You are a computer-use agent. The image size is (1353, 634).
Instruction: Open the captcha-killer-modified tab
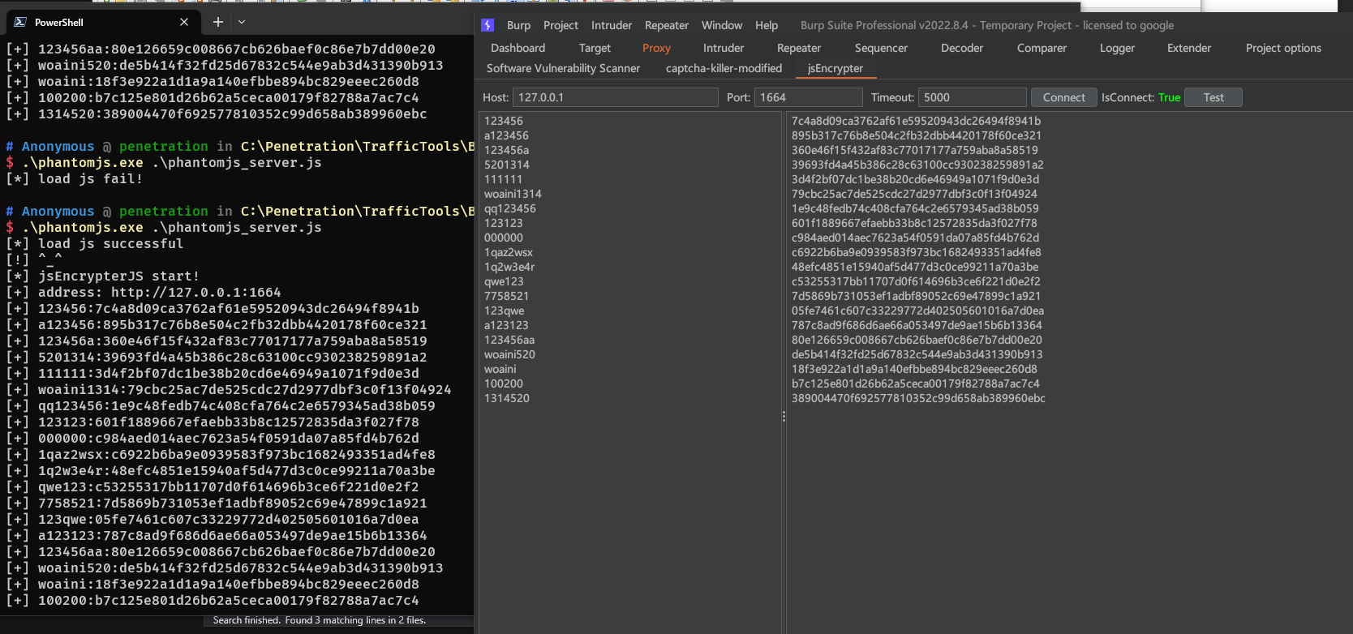click(724, 68)
